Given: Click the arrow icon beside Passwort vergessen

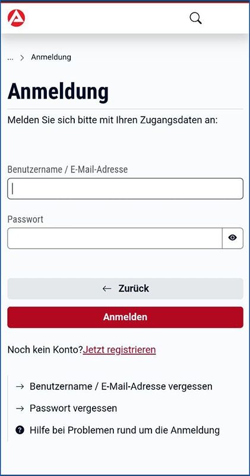Looking at the screenshot, I should (20, 409).
